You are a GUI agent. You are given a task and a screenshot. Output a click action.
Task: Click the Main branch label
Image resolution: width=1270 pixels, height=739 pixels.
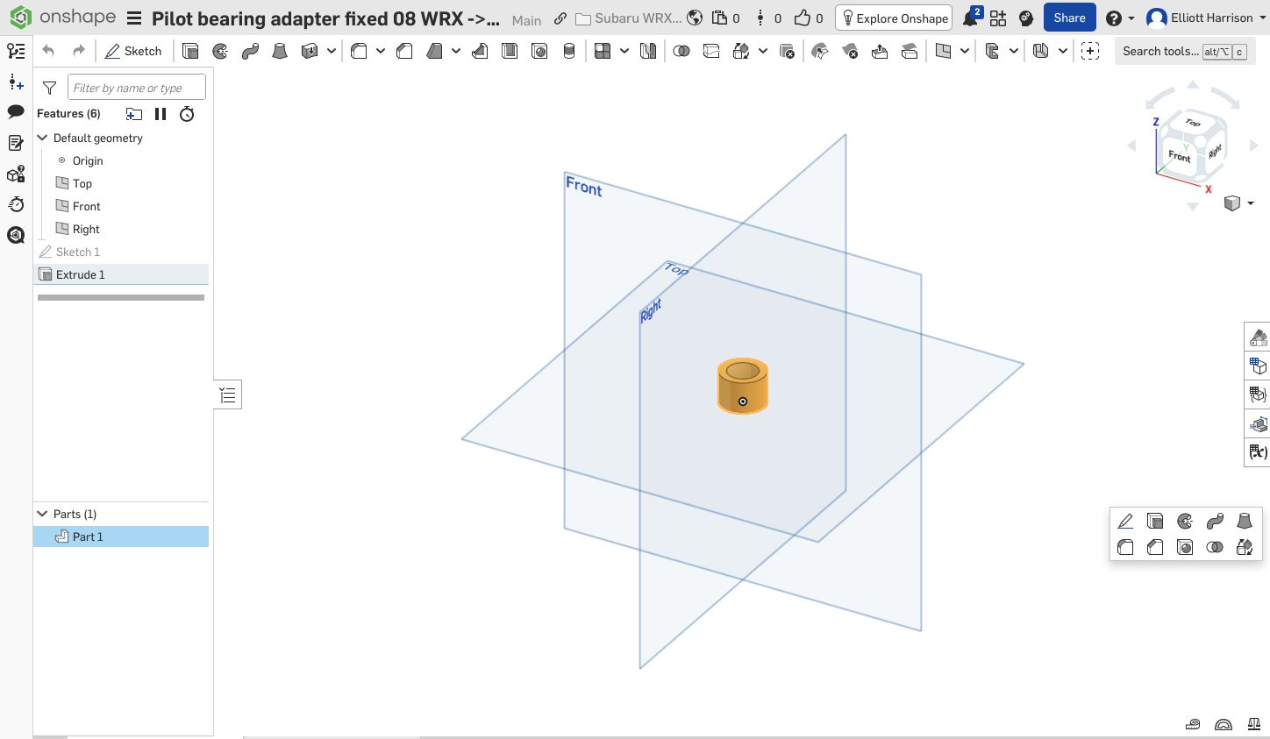[526, 20]
